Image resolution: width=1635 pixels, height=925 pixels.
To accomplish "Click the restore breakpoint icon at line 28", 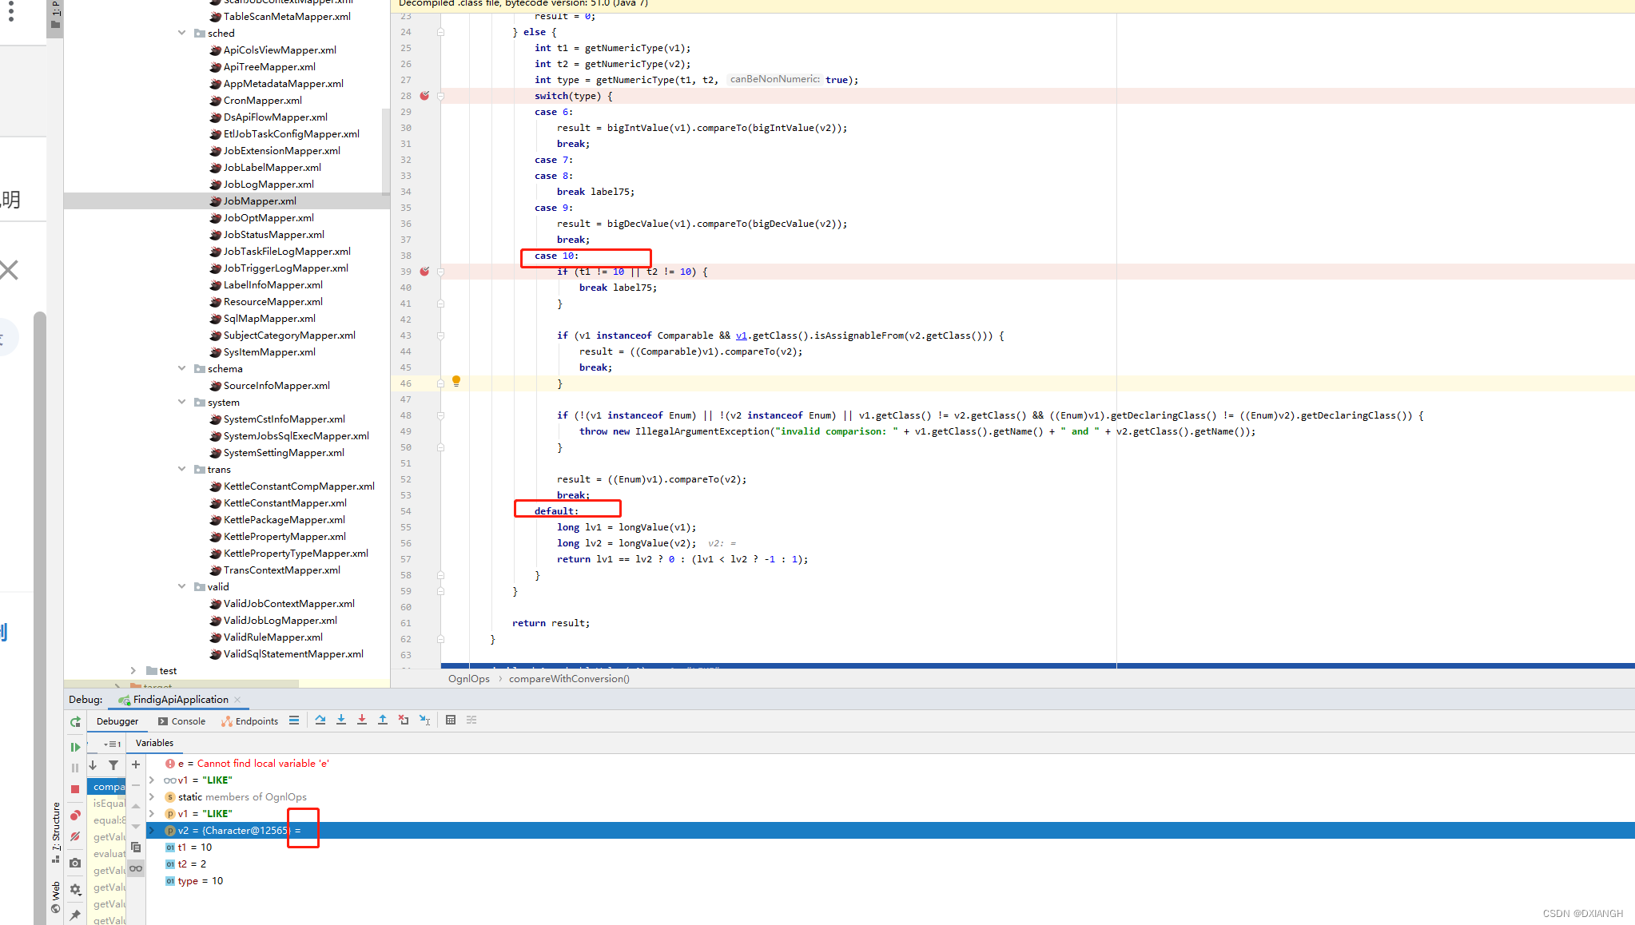I will [x=424, y=95].
